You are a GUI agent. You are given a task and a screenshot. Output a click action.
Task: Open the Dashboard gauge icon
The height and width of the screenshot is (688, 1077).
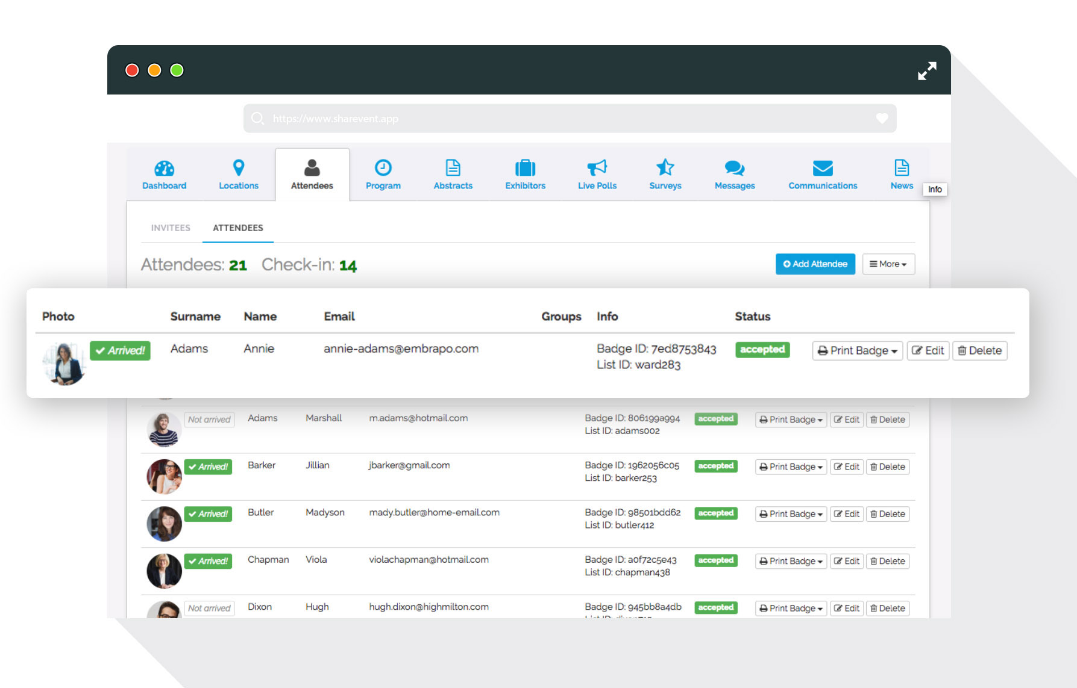(x=164, y=168)
